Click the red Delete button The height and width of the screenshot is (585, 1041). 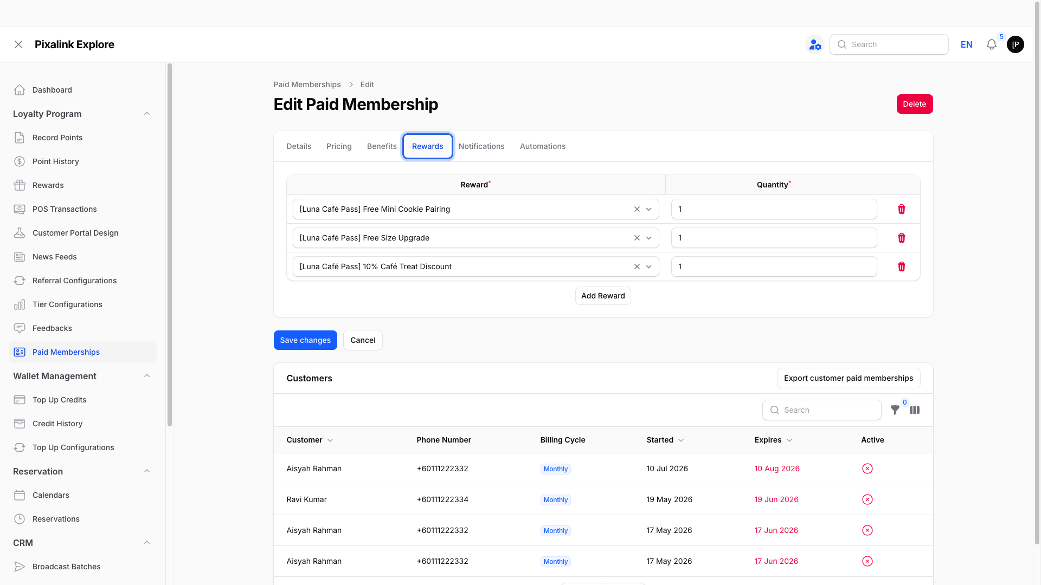click(x=915, y=104)
